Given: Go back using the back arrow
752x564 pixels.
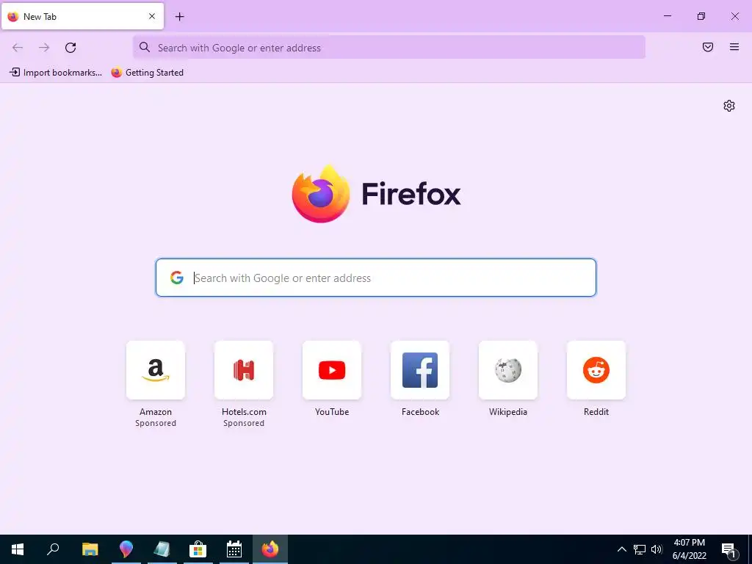Looking at the screenshot, I should click(18, 48).
